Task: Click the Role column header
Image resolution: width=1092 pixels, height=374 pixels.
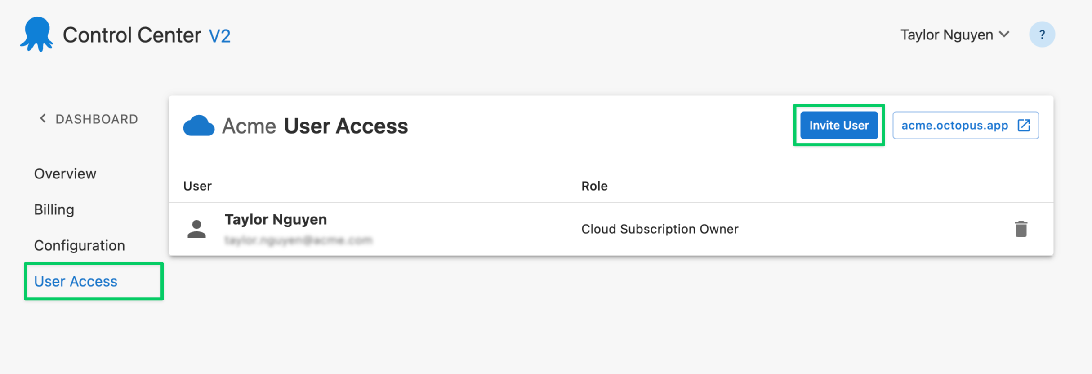Action: tap(594, 186)
